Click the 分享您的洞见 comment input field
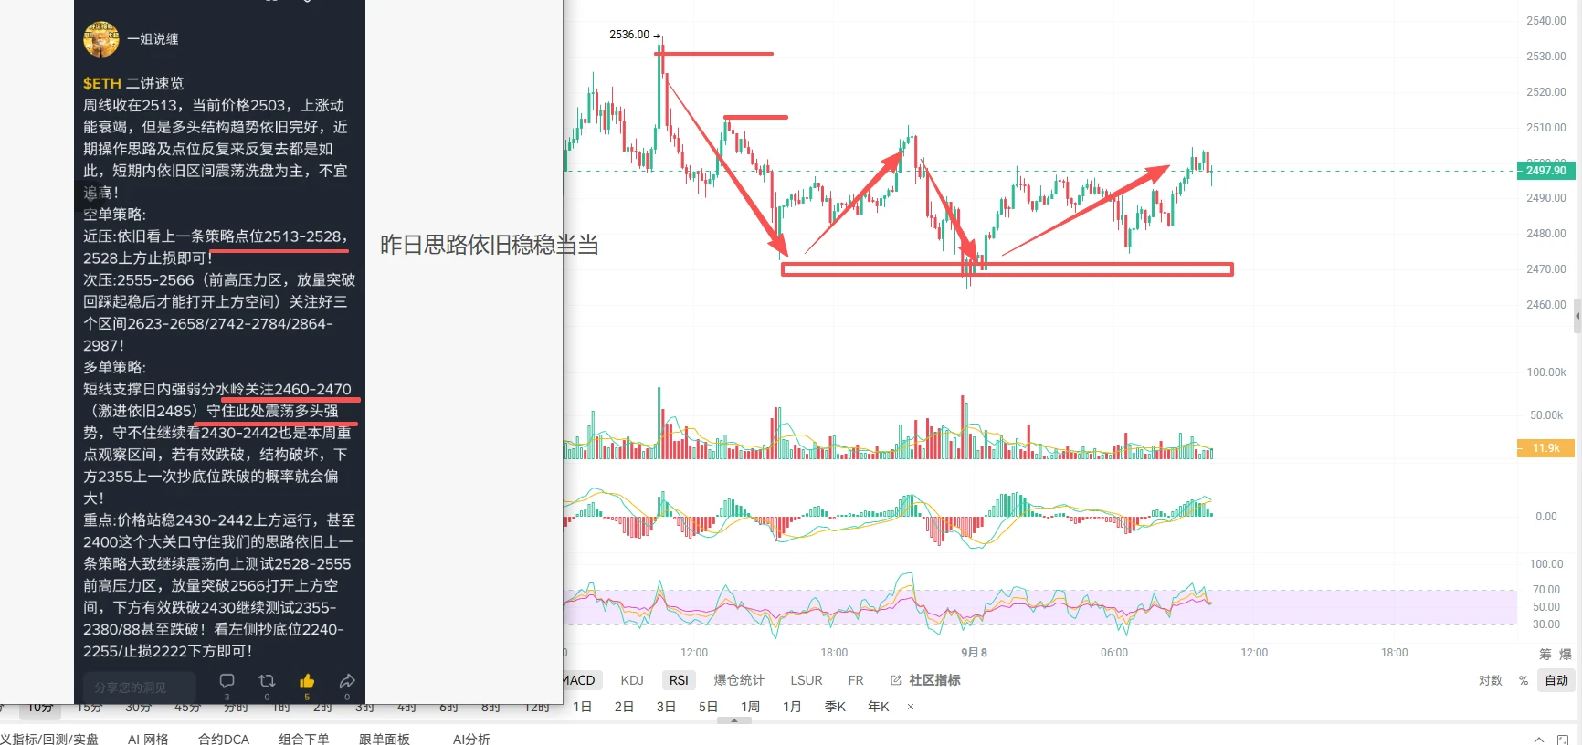The image size is (1582, 745). [x=140, y=687]
